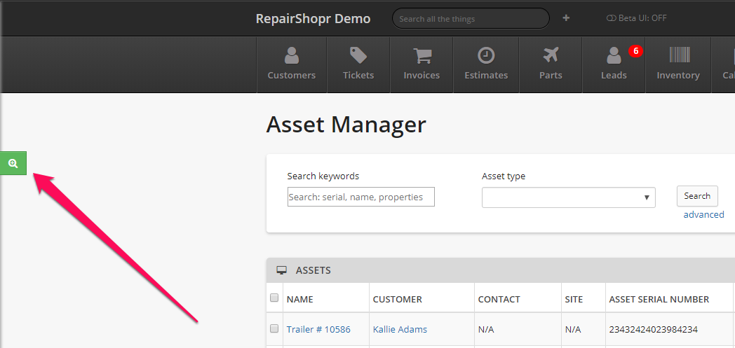Click the plus quick-add icon
This screenshot has height=348, width=735.
coord(566,18)
